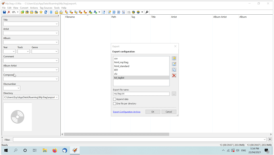Click the volume speaker tray icon
The height and width of the screenshot is (155, 274).
click(237, 150)
